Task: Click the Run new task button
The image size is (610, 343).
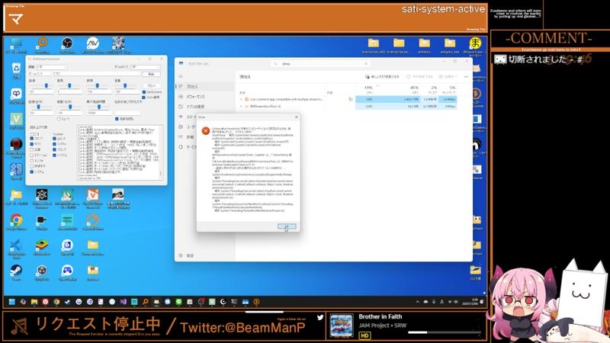Action: pos(383,77)
